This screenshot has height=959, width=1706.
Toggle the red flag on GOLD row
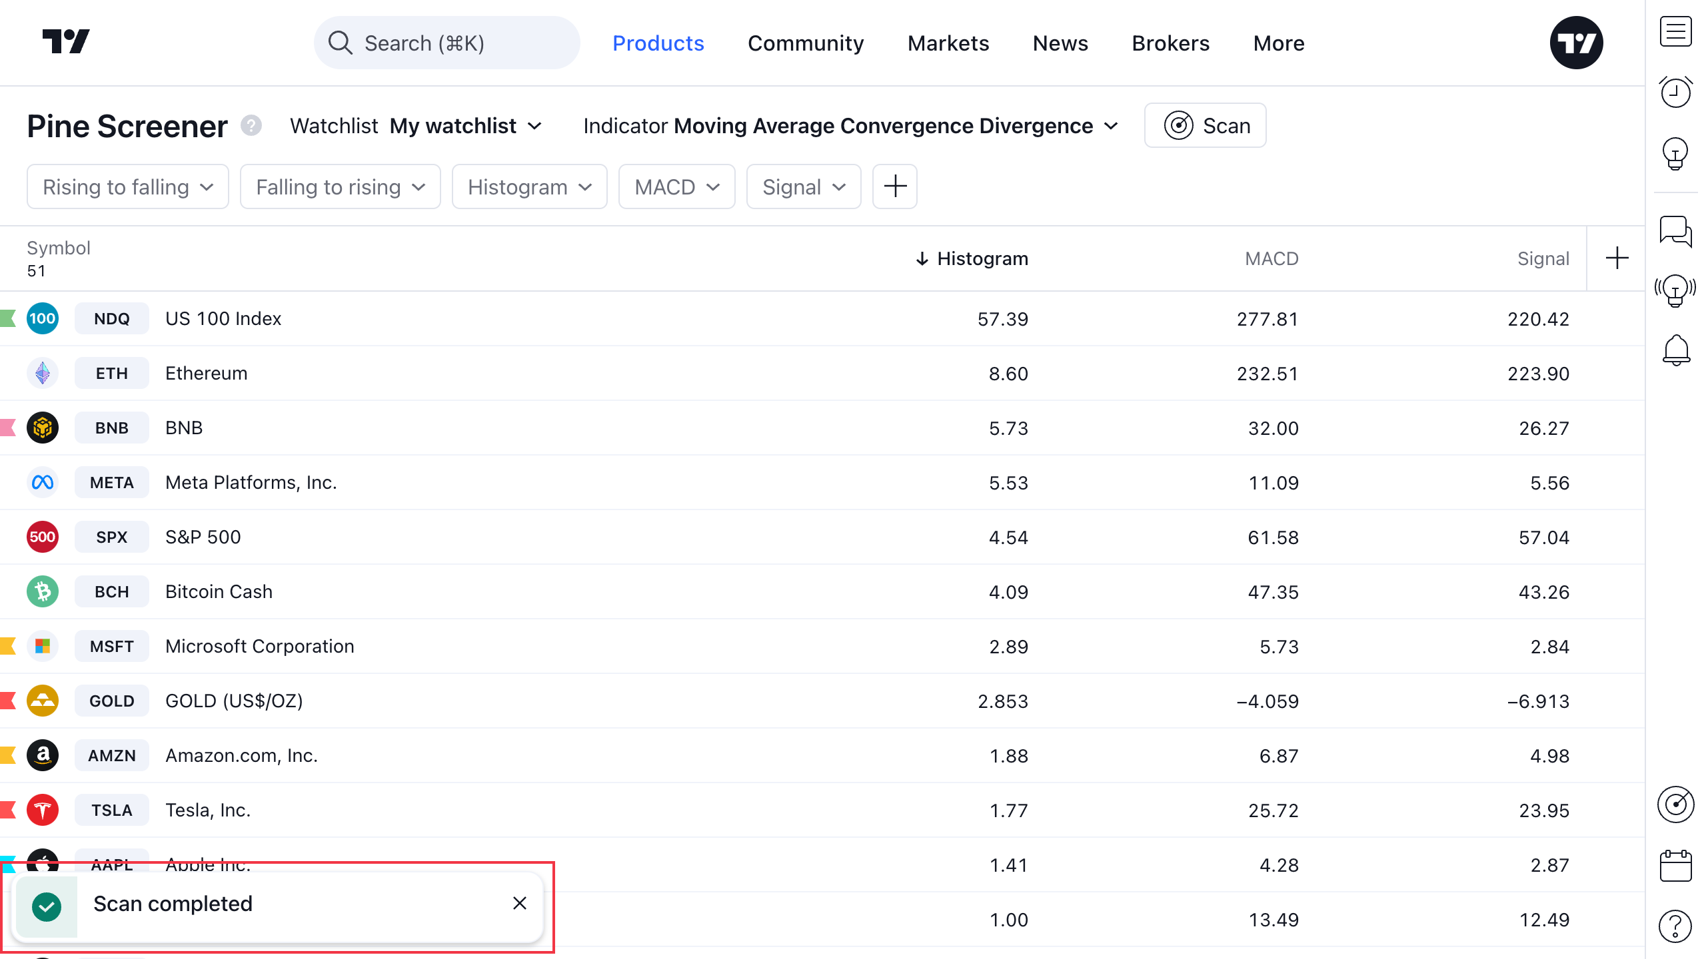click(8, 701)
